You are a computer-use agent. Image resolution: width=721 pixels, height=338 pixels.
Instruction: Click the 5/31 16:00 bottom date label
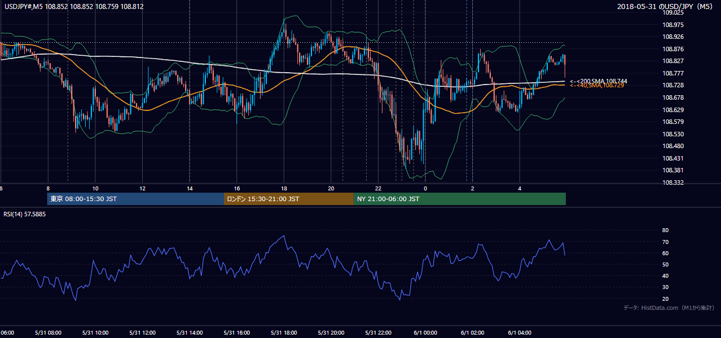click(237, 332)
